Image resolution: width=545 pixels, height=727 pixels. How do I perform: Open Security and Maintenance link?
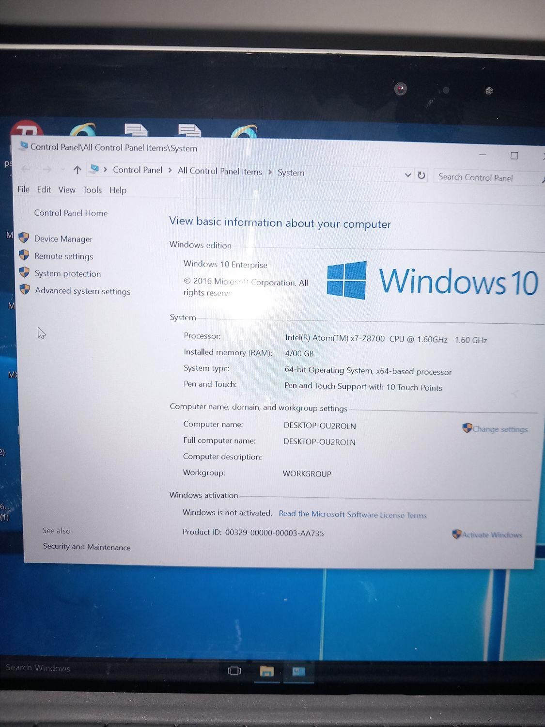(86, 547)
